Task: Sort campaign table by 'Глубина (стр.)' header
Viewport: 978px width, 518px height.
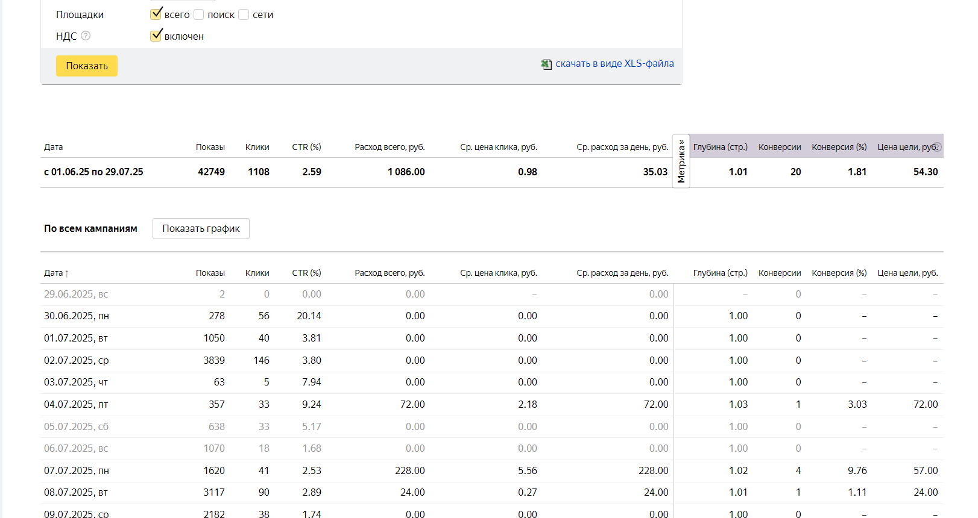Action: [x=720, y=273]
